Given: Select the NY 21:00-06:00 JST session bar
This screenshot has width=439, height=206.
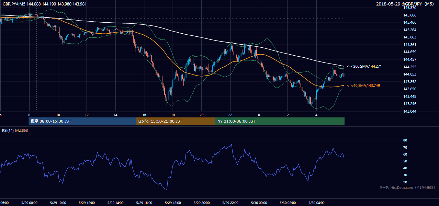Looking at the screenshot, I should tap(280, 121).
